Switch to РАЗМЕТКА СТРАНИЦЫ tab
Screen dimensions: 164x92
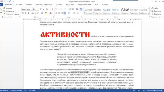point(44,5)
